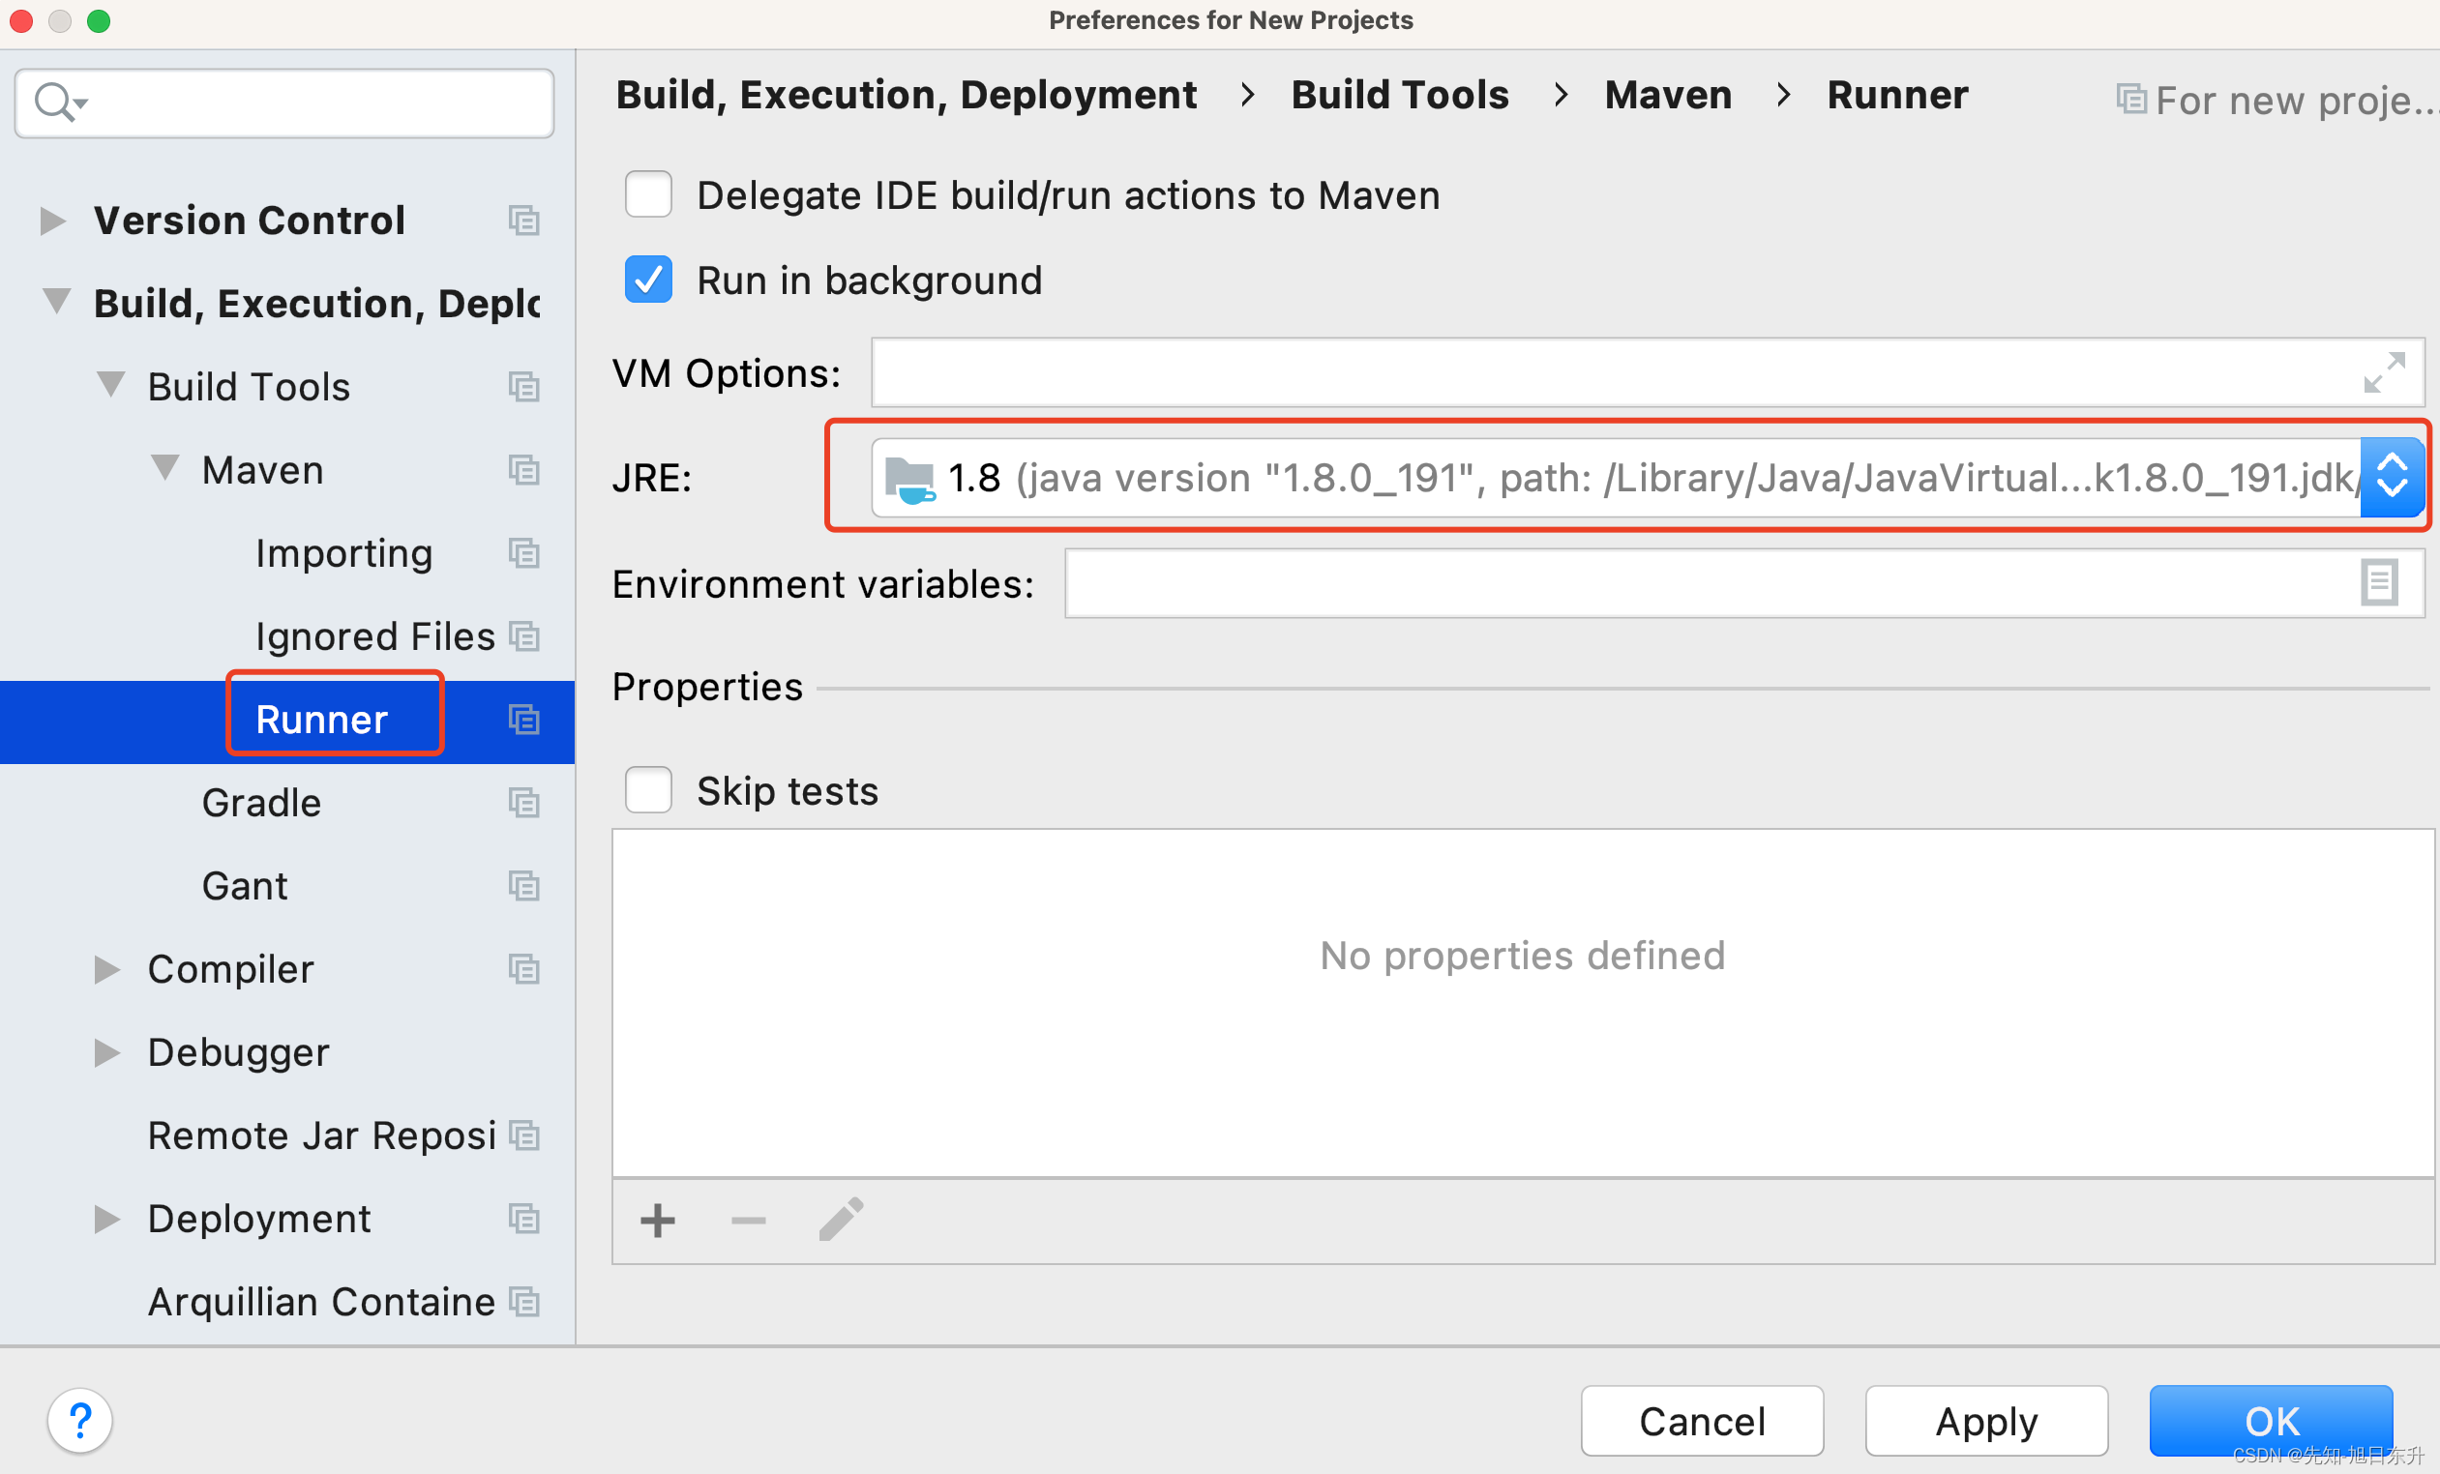Click project-level icon beside Importing
Viewport: 2440px width, 1474px height.
click(x=523, y=552)
